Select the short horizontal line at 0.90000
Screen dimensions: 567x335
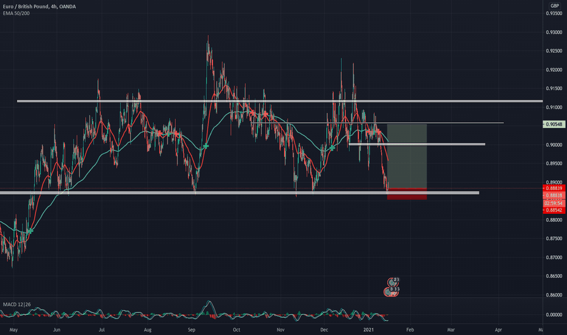(x=417, y=144)
